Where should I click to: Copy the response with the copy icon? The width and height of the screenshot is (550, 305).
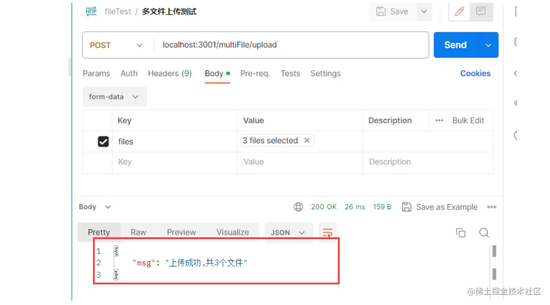[x=461, y=233]
